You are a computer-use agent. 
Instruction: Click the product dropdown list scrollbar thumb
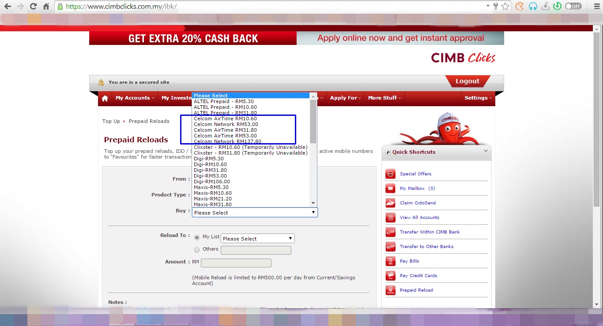pyautogui.click(x=313, y=121)
